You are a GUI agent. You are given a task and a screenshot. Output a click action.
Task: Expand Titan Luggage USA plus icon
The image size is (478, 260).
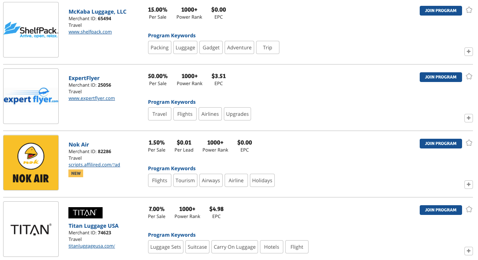point(469,251)
